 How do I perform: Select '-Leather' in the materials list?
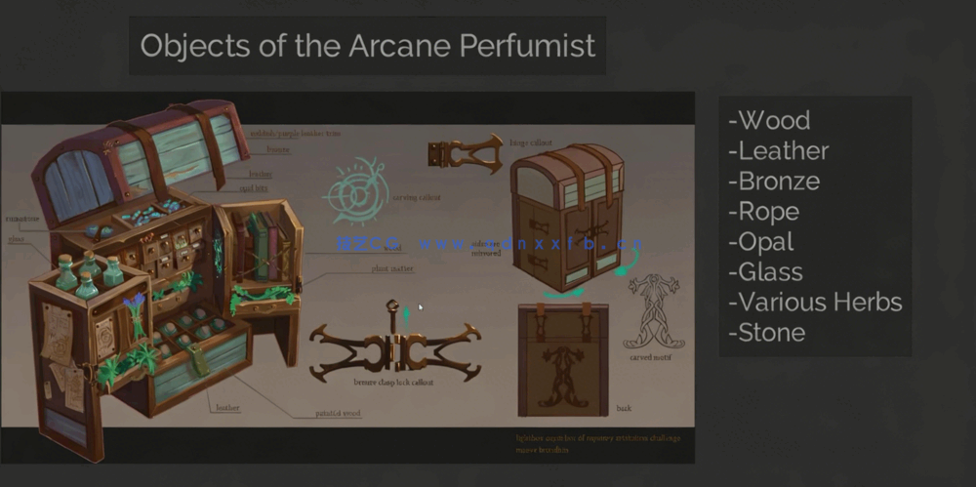pyautogui.click(x=778, y=151)
